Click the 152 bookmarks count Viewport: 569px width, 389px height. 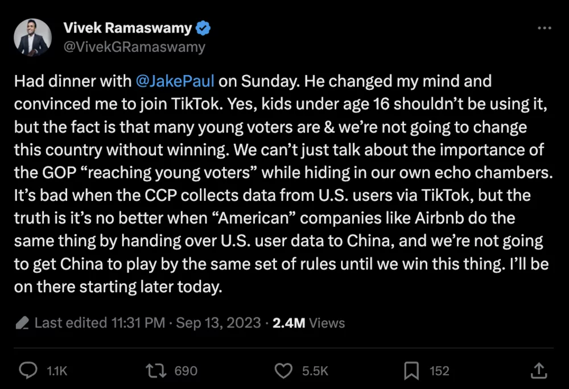pyautogui.click(x=439, y=371)
